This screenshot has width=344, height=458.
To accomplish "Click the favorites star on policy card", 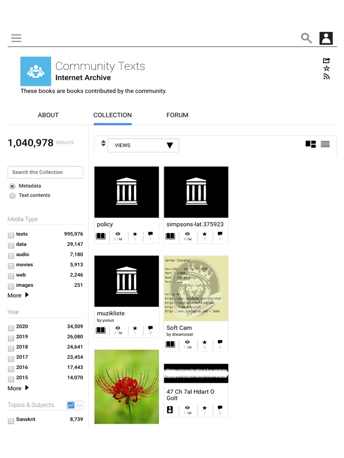I will click(x=135, y=234).
